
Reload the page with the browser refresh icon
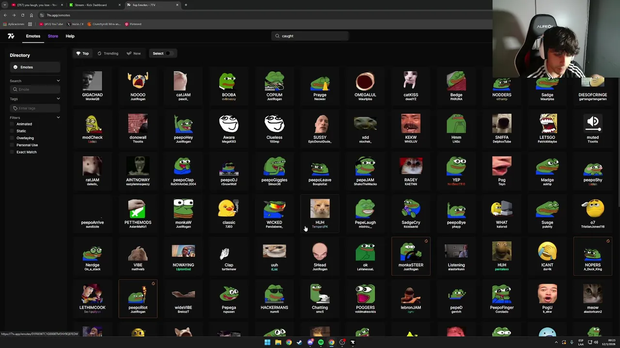(22, 15)
